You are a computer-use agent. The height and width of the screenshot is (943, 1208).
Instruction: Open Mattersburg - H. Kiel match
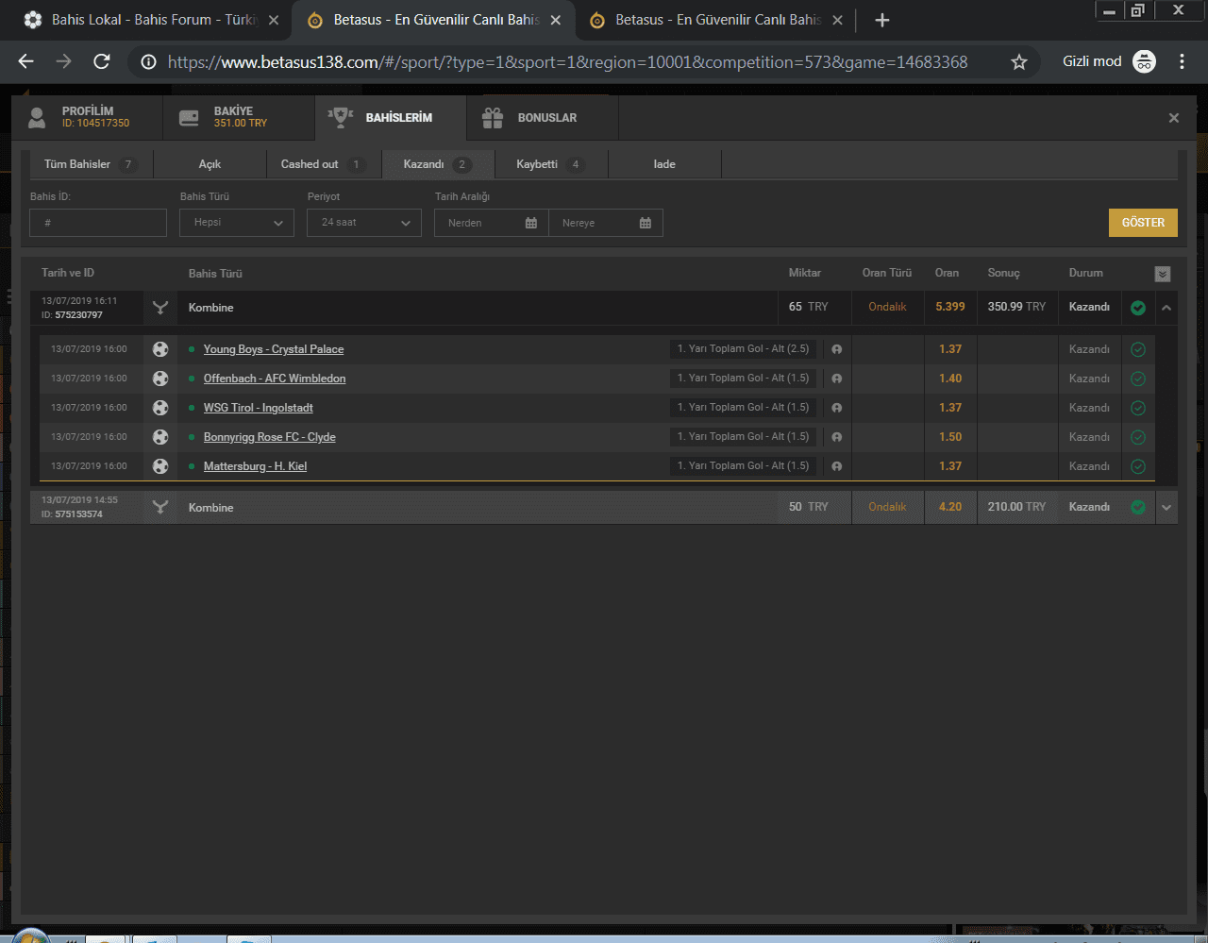[x=255, y=466]
